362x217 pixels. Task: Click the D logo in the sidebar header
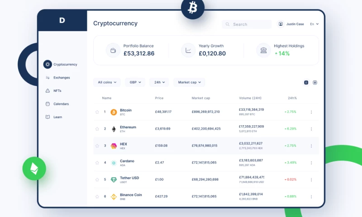point(62,20)
